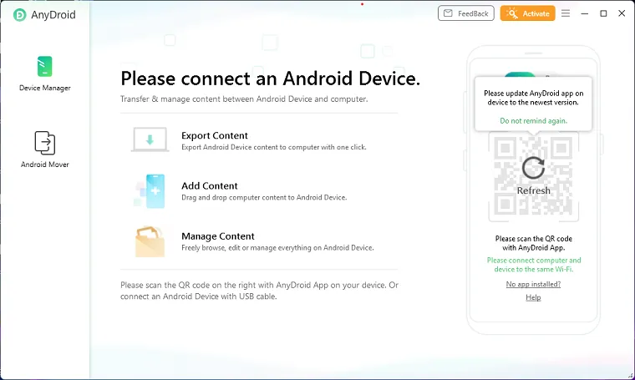Click the Refresh label on QR code
Screen dimensions: 635x380
click(533, 190)
